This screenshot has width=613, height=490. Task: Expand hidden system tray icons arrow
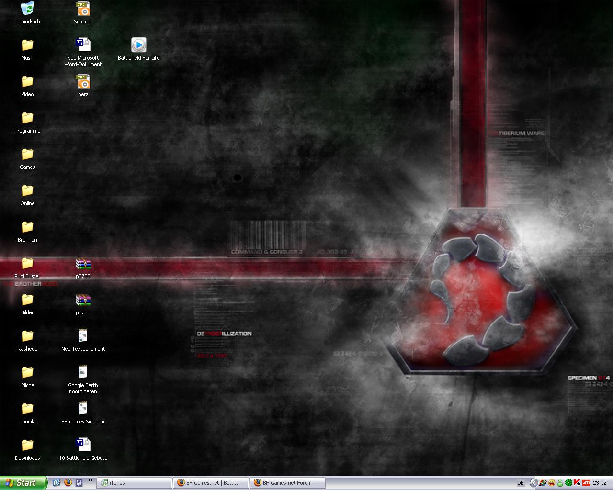[x=533, y=483]
